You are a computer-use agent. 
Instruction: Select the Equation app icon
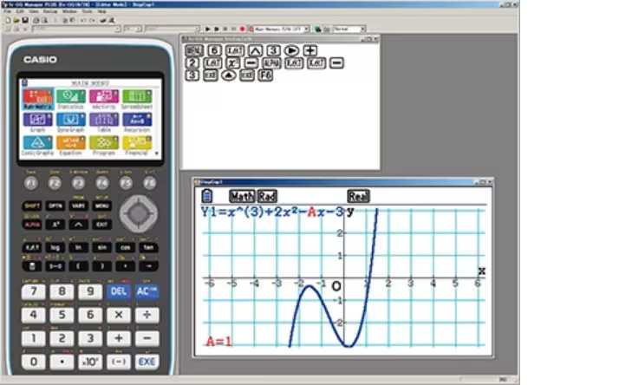coord(70,144)
